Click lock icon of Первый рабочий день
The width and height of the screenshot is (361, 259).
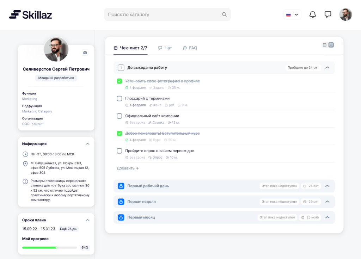[121, 186]
